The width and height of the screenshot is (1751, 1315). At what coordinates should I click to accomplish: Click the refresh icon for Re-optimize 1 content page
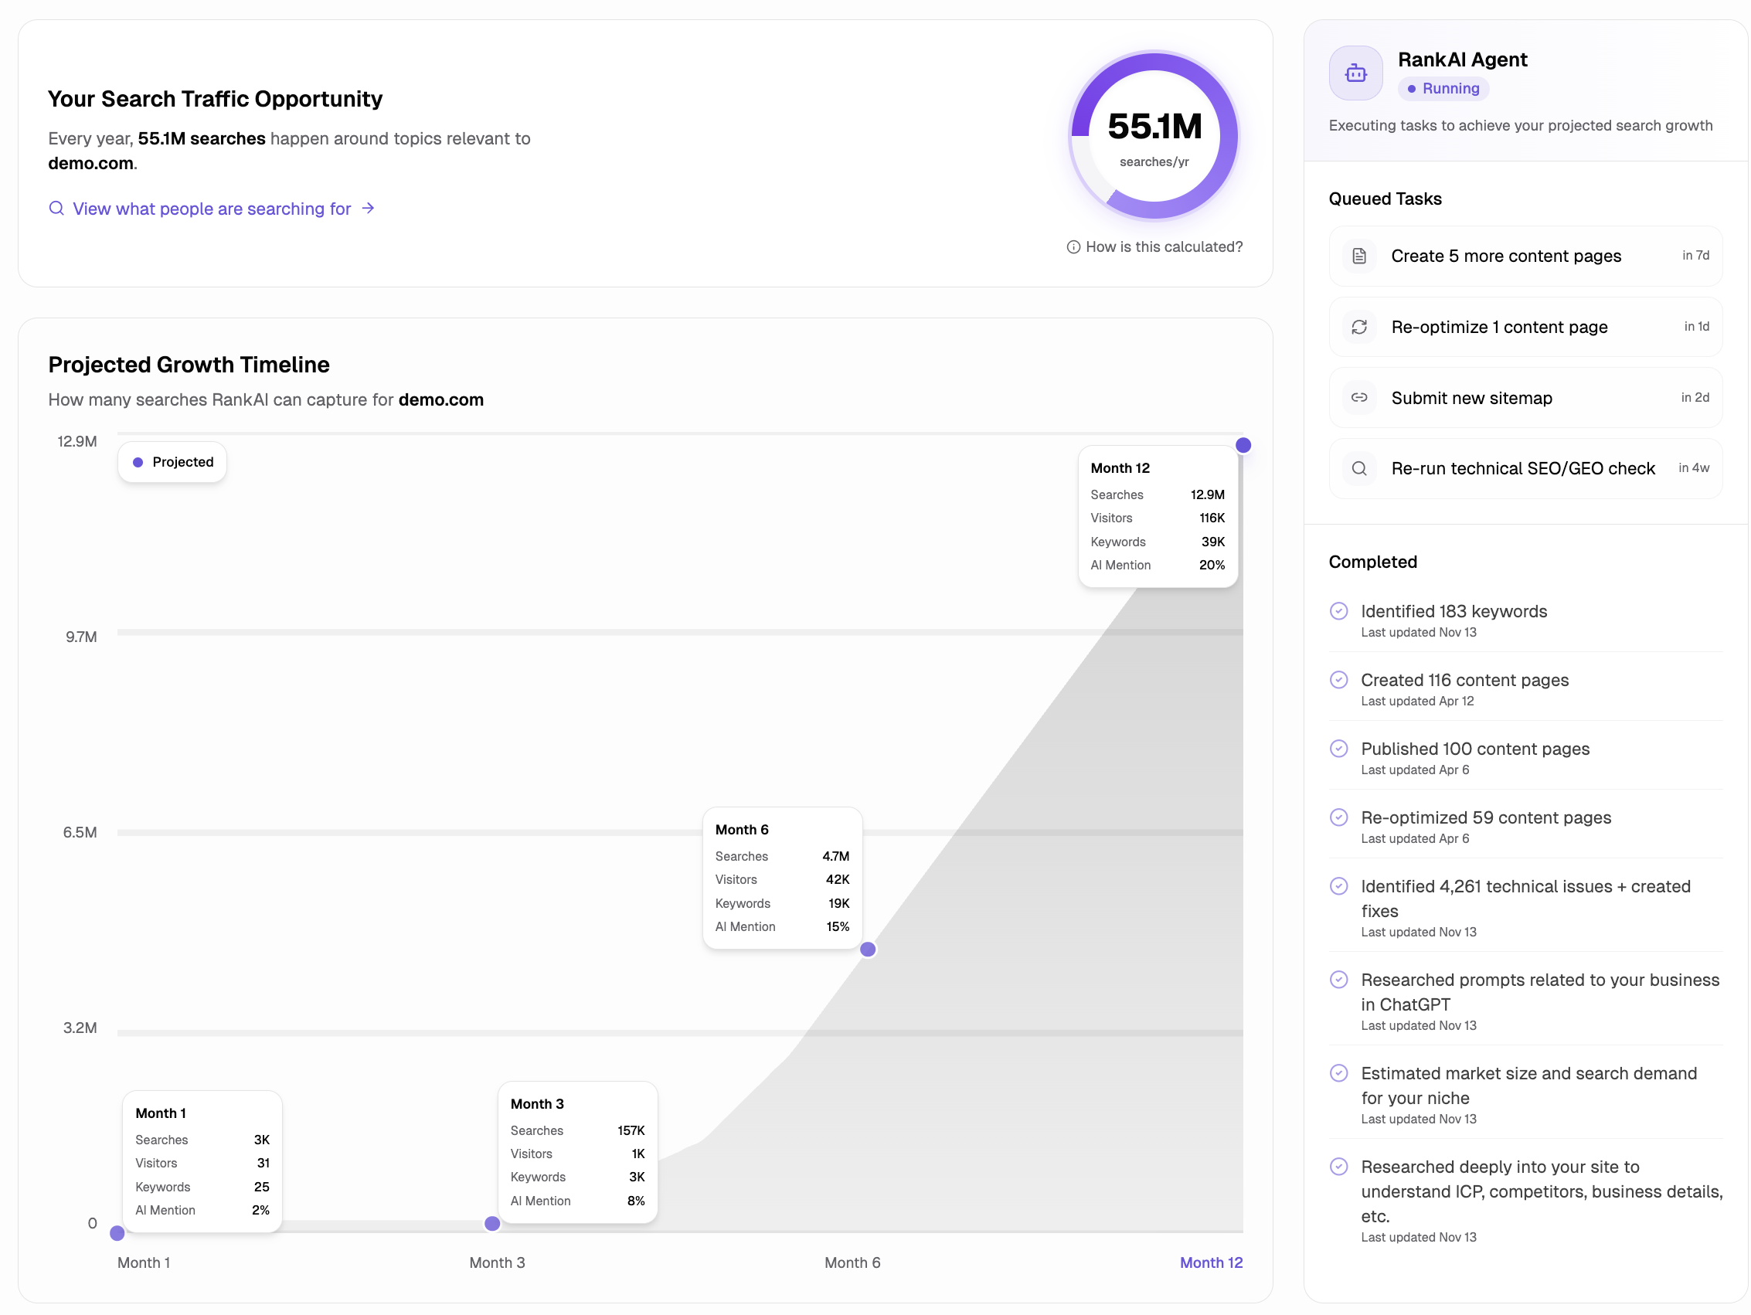tap(1359, 327)
